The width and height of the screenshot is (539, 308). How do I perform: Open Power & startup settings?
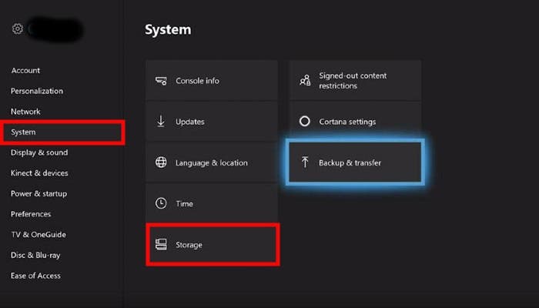(38, 194)
